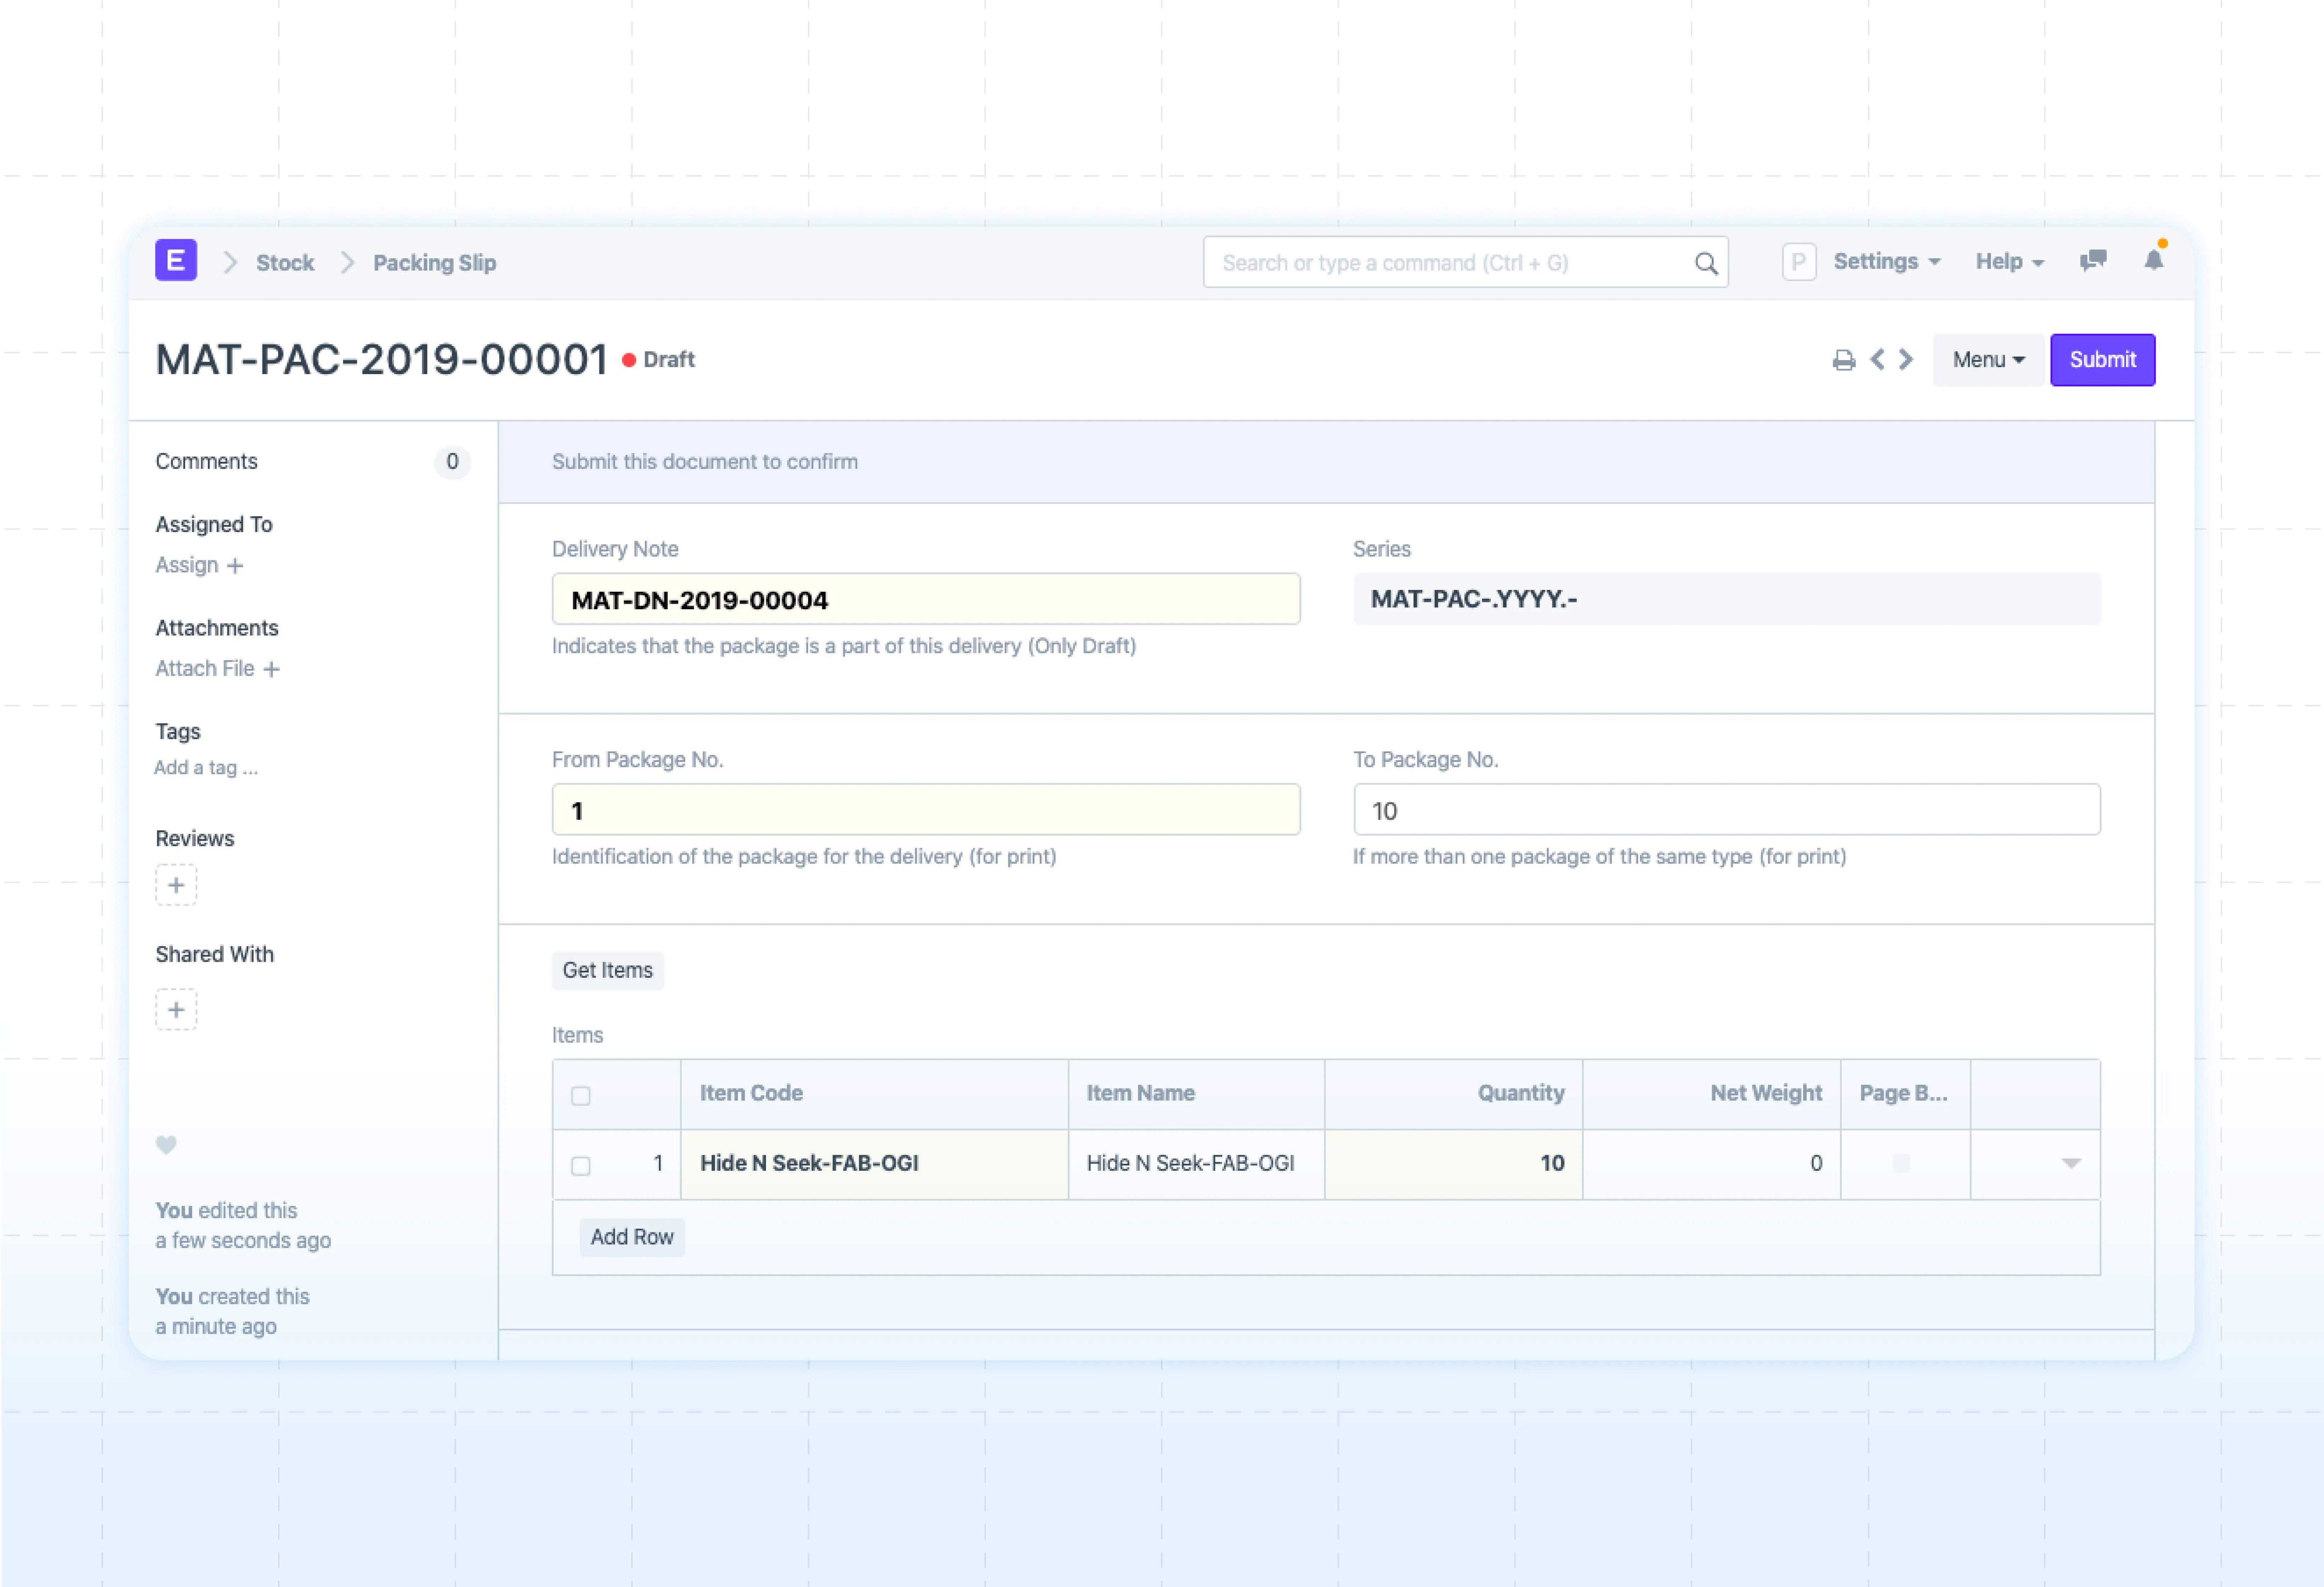
Task: Click the Get Items button
Action: coord(607,970)
